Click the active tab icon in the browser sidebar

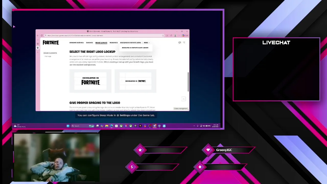coord(38,48)
